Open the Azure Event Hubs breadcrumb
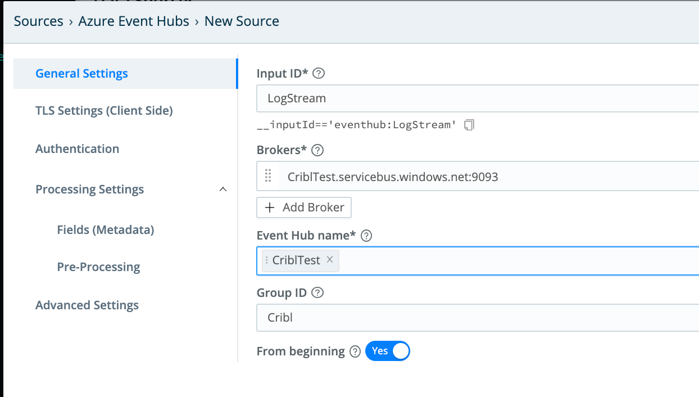The image size is (699, 397). point(134,21)
